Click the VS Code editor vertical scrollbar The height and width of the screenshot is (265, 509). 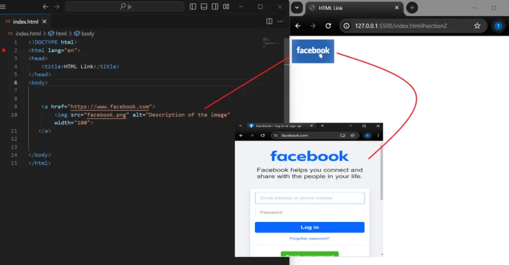(287, 52)
